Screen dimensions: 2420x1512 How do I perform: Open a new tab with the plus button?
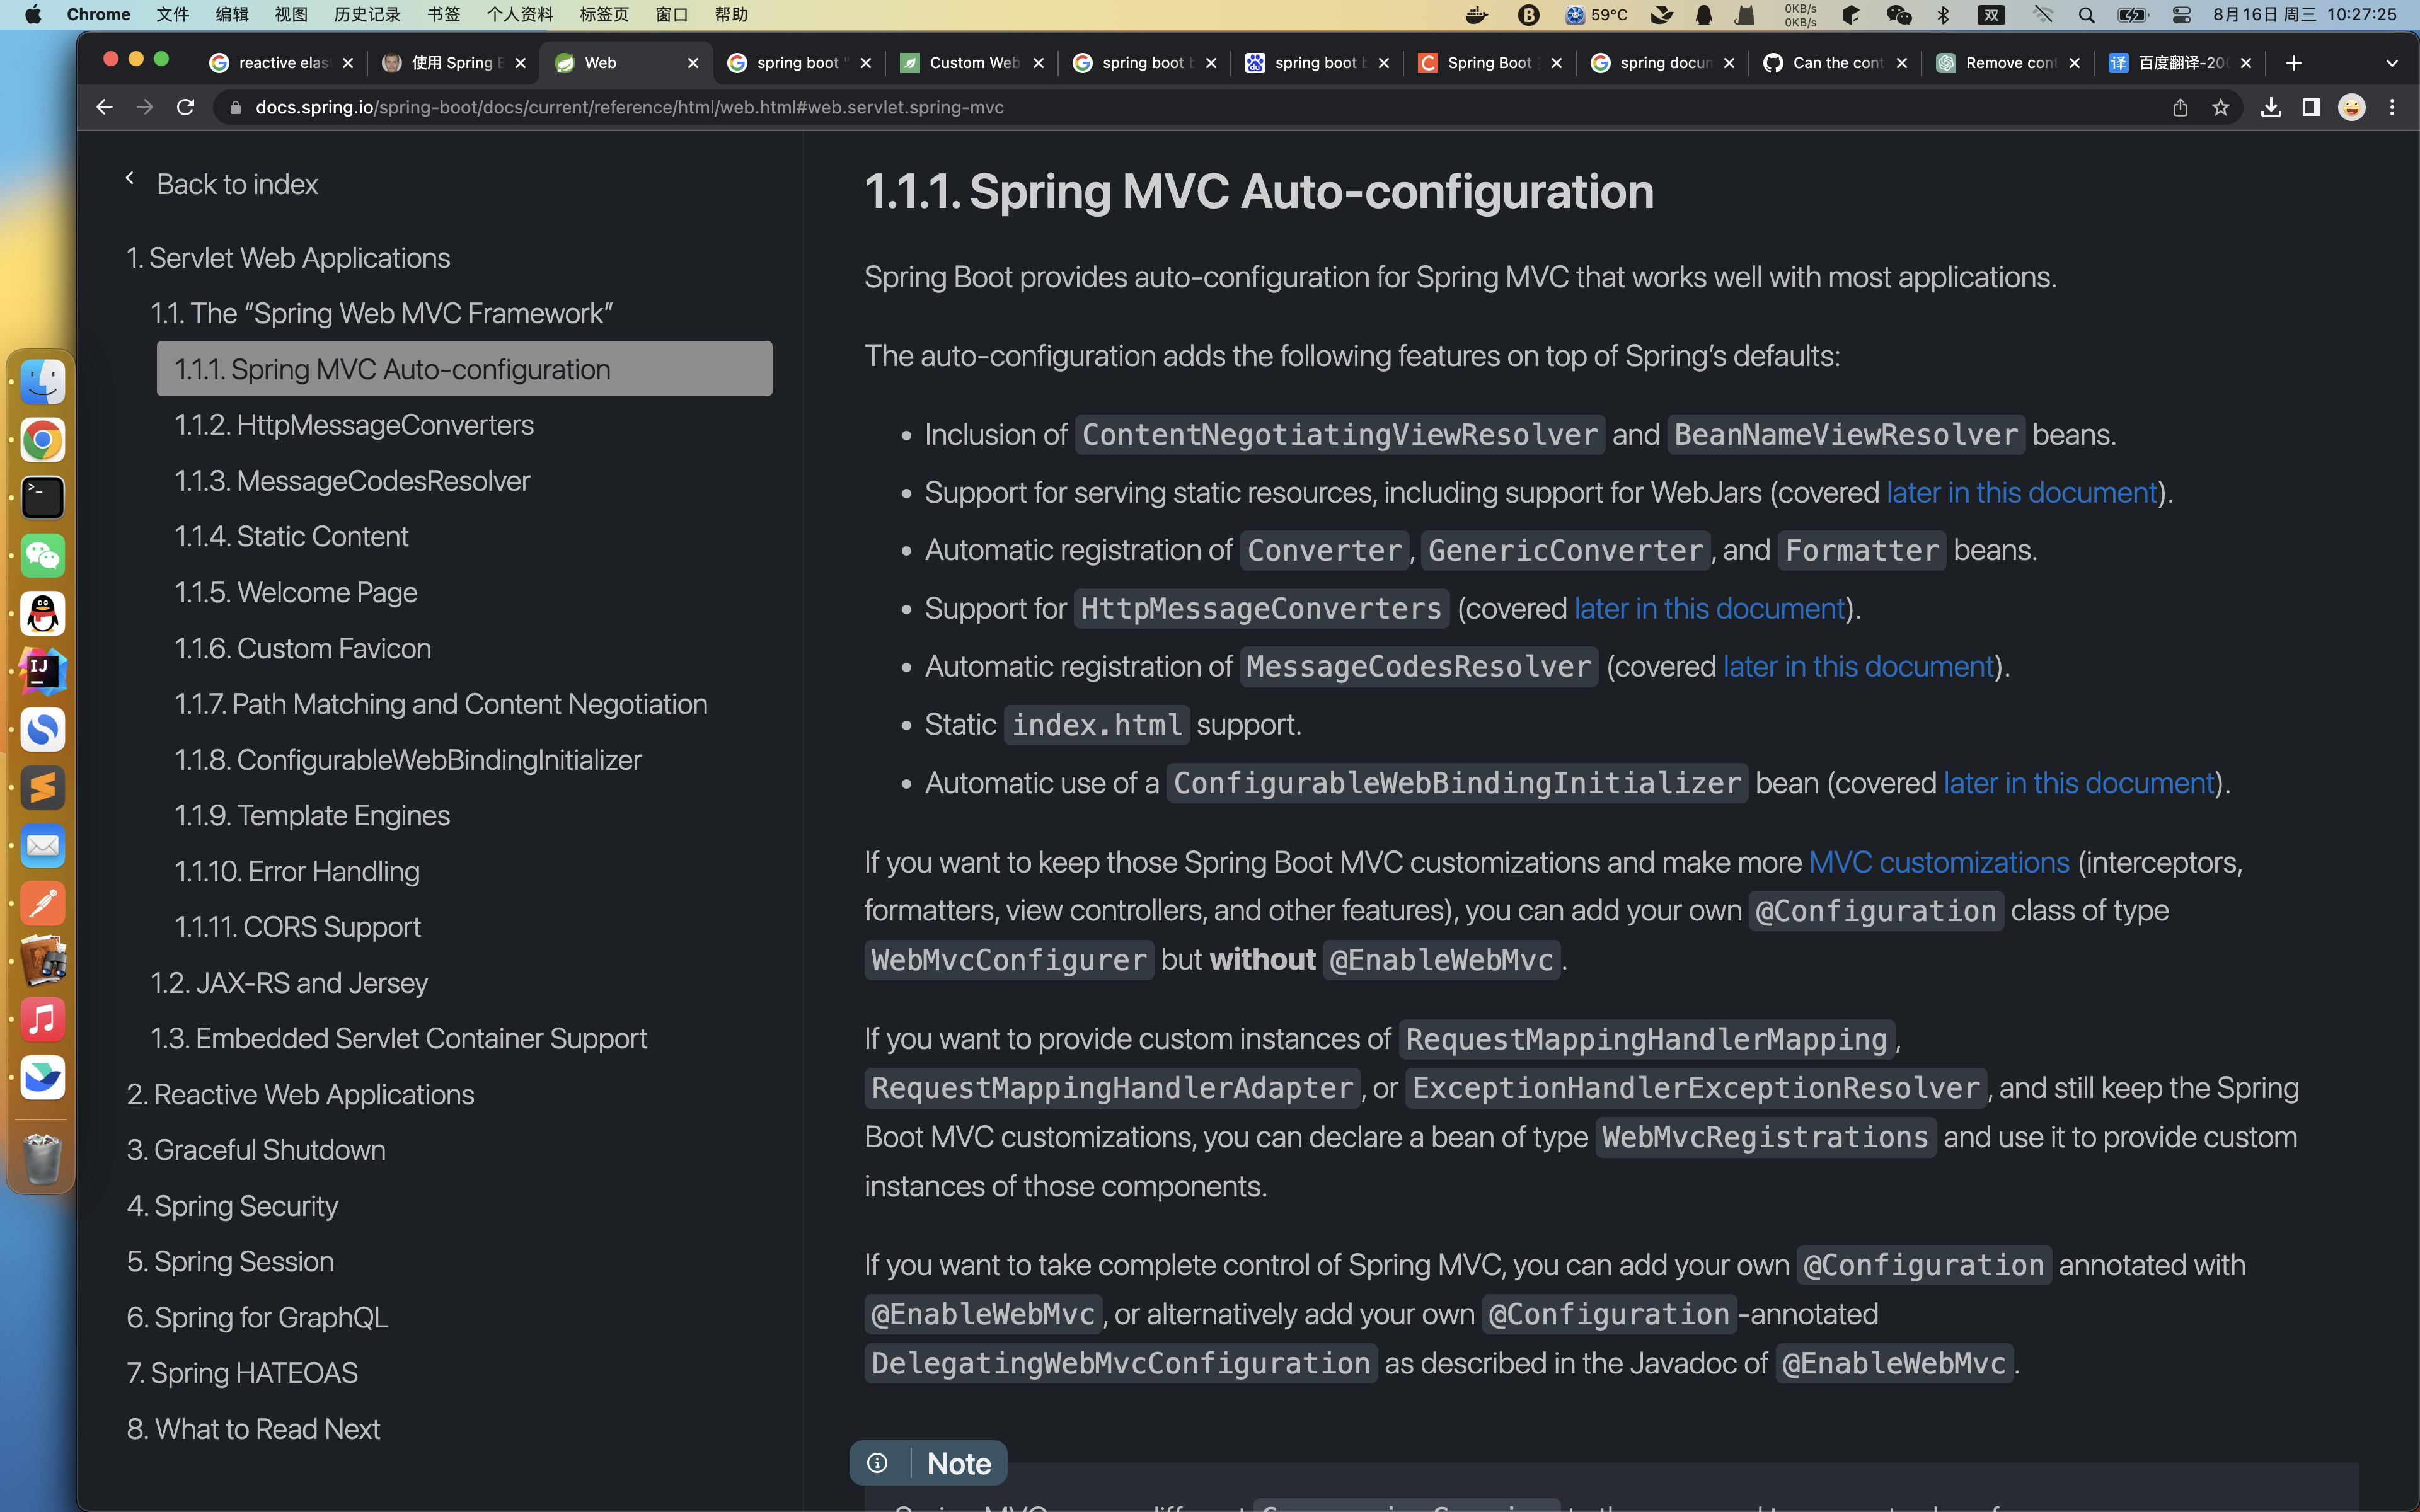(2293, 62)
